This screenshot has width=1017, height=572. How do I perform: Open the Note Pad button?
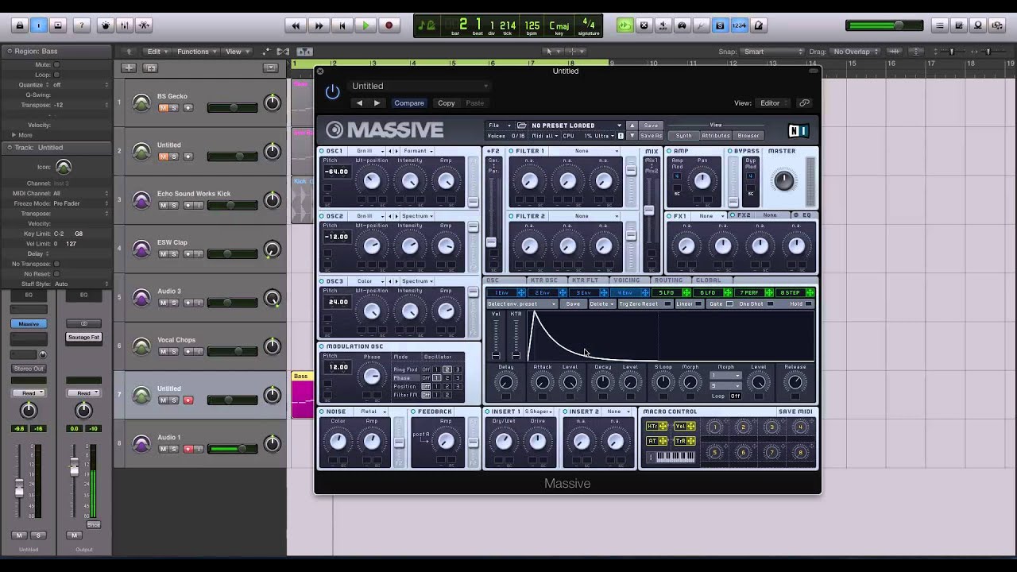click(x=959, y=25)
